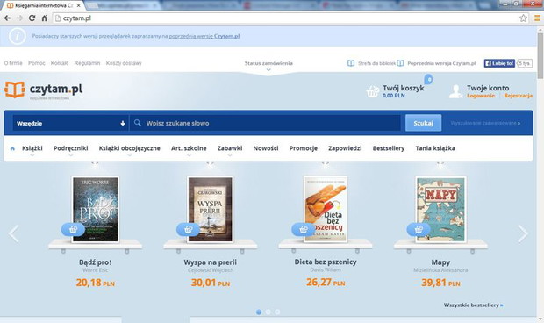Image resolution: width=544 pixels, height=323 pixels.
Task: Open Wyszukiwanie zaawansowane link
Action: [485, 123]
